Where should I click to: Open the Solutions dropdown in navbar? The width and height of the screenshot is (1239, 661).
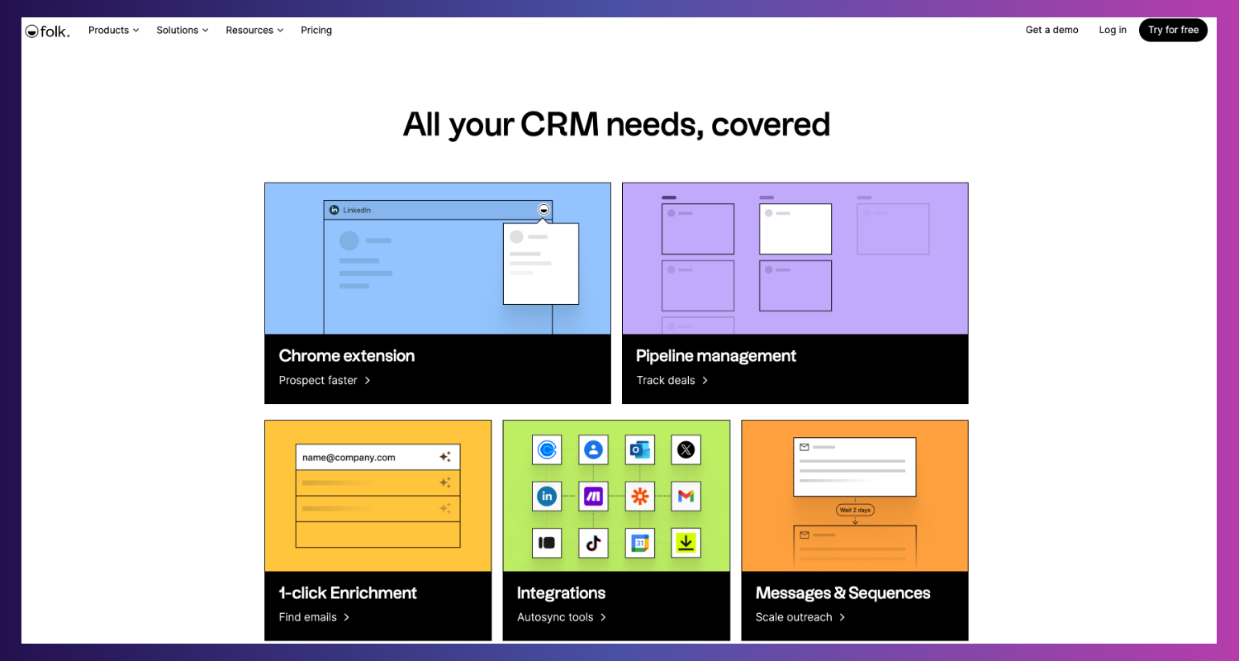click(x=182, y=31)
